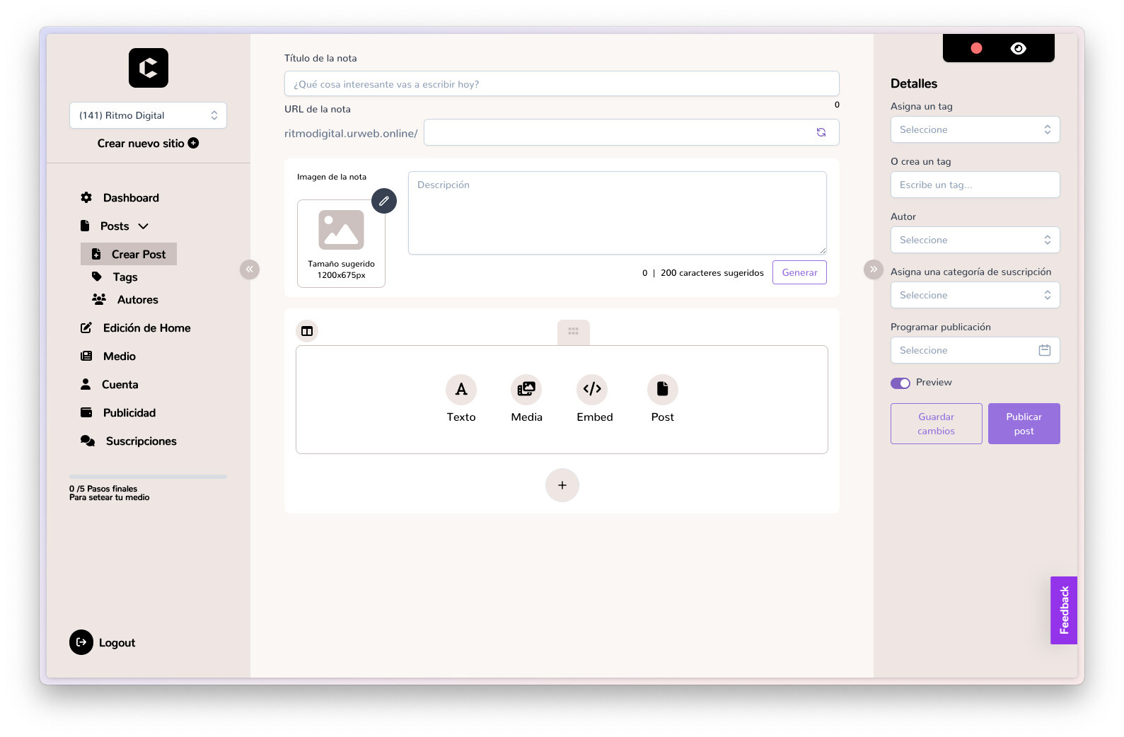Click the Edición de Home pencil icon
1124x737 pixels.
click(x=86, y=327)
